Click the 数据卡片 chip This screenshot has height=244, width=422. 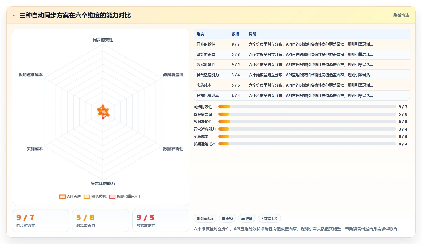(269, 218)
